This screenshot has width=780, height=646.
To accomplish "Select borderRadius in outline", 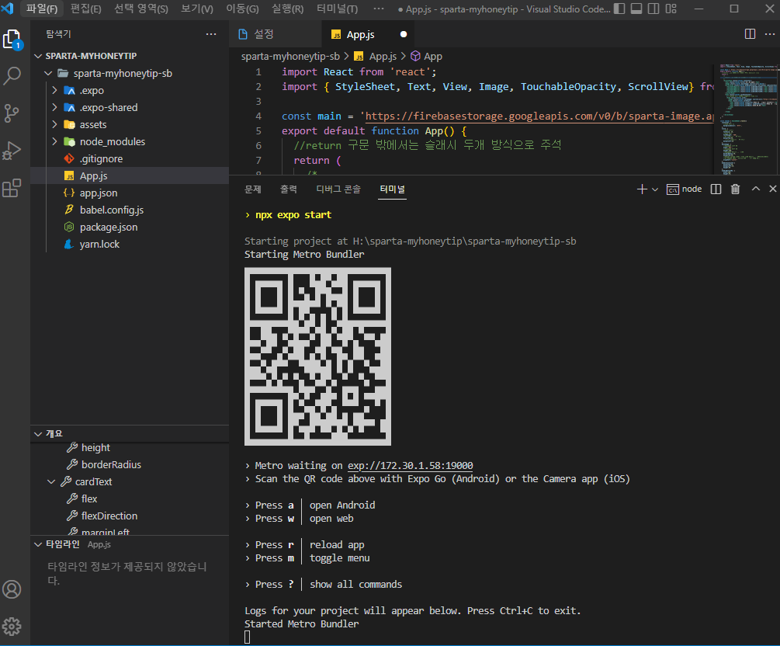I will (130, 464).
